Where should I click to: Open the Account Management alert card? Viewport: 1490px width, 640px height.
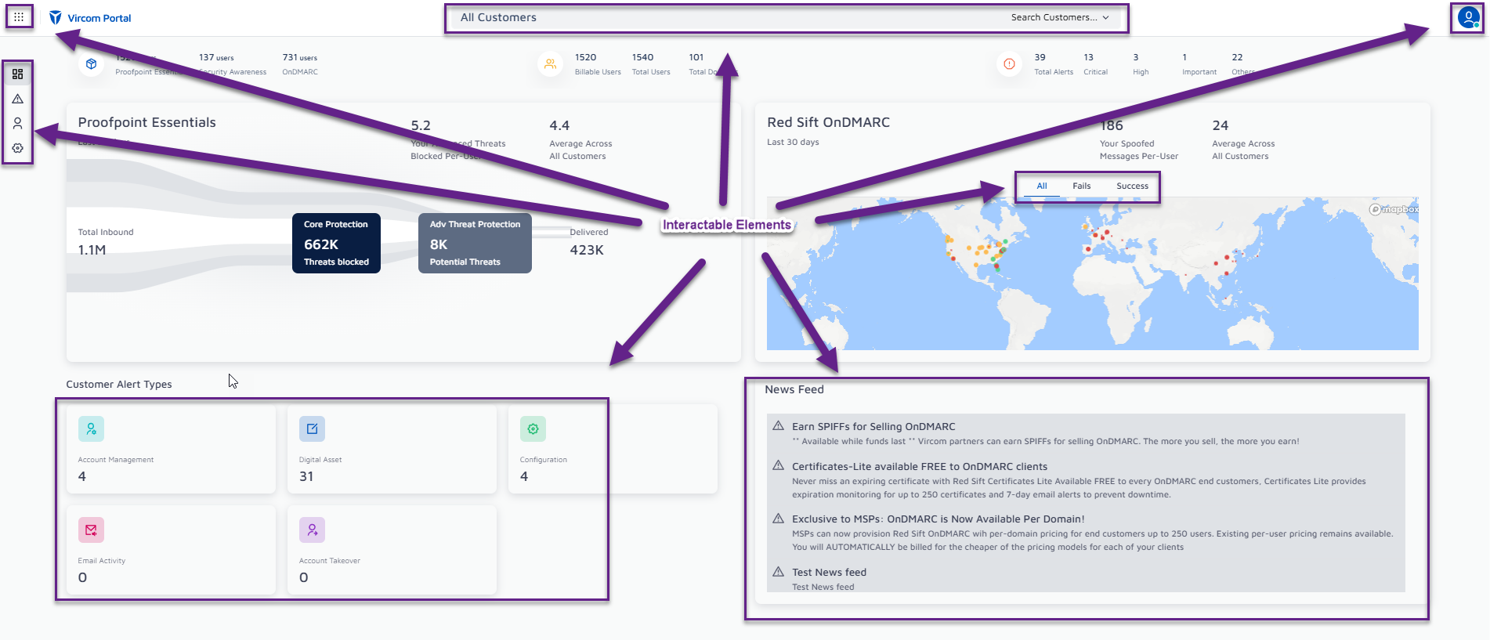pos(172,449)
